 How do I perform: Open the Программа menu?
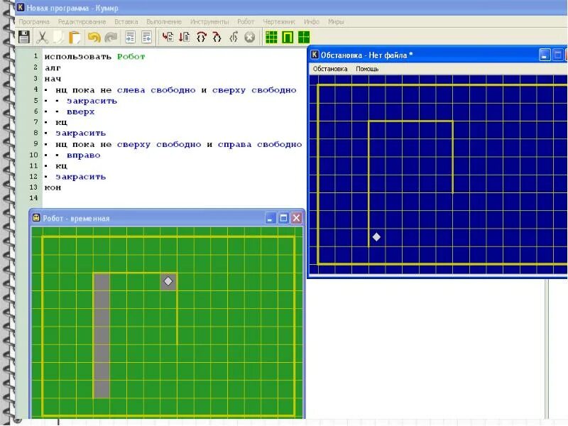pos(34,22)
